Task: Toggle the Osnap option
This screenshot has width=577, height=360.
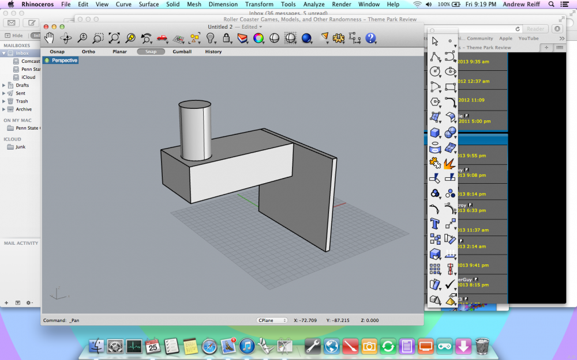Action: 57,52
